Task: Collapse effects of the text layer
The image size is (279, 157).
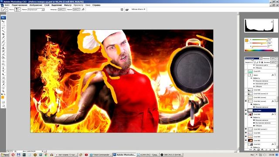Action: point(276,75)
